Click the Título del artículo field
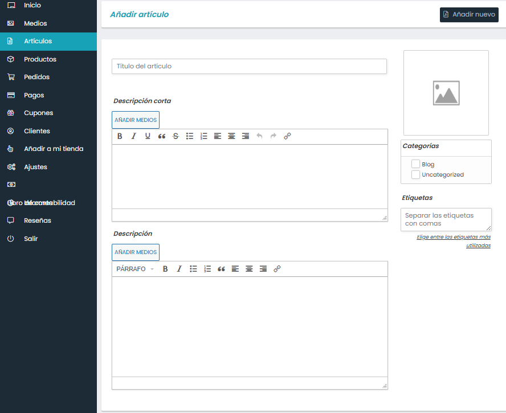Screen dimensions: 506x413 (x=249, y=66)
